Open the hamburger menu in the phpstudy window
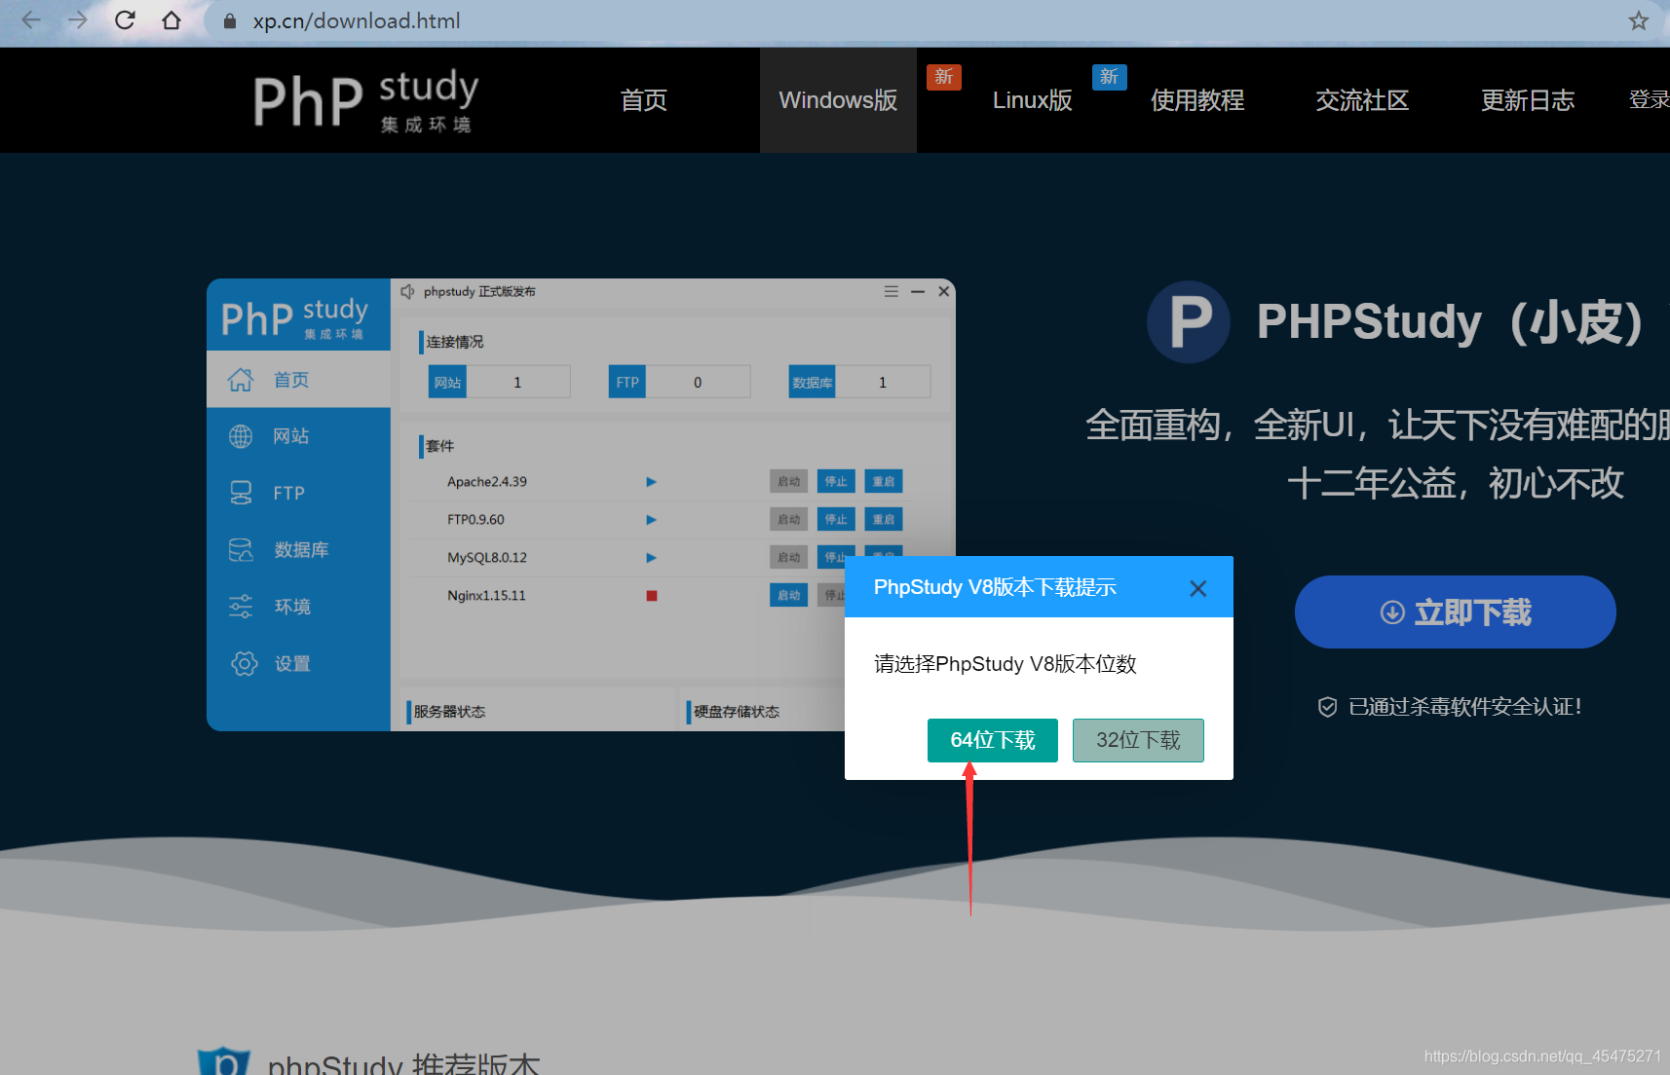The image size is (1670, 1075). [x=891, y=290]
